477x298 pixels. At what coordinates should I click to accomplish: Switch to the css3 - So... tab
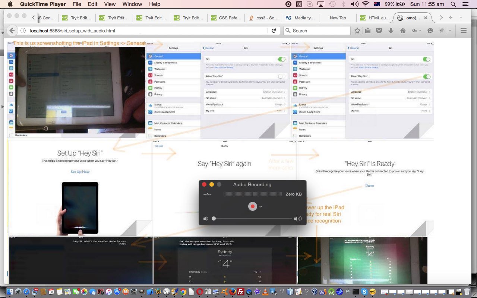263,18
